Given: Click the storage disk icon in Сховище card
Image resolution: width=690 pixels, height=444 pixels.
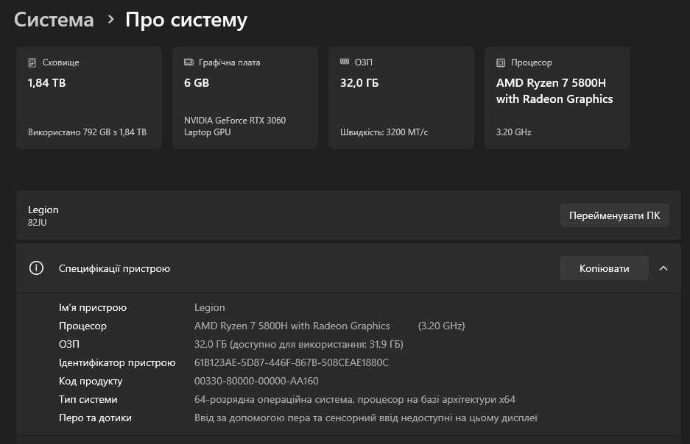Looking at the screenshot, I should coord(32,62).
